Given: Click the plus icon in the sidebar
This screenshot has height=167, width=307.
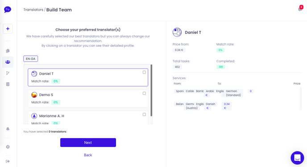Looking at the screenshot, I should [8, 29].
